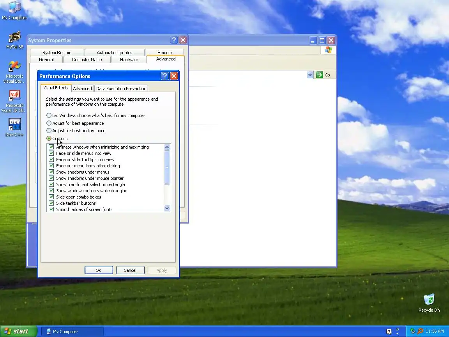Maximize the My Computer window
Screen dimensions: 449x337
point(322,41)
